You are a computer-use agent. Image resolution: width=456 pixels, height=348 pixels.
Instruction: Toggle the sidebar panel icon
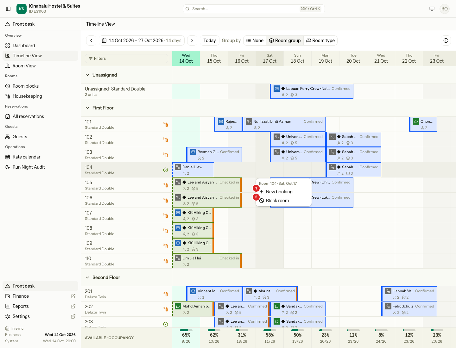tap(8, 9)
